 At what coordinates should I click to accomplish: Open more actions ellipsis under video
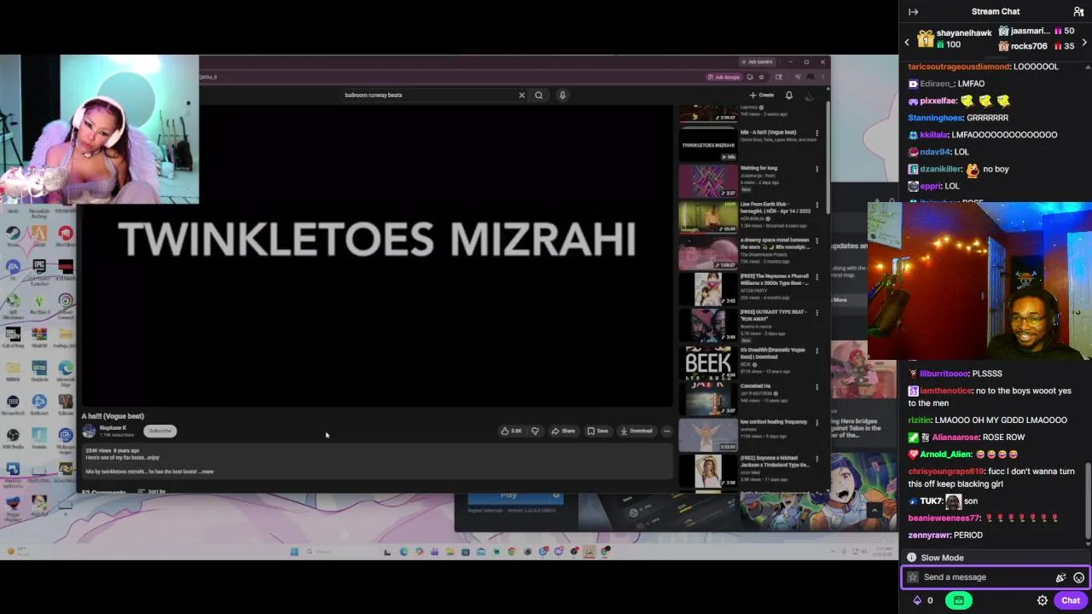pyautogui.click(x=667, y=431)
